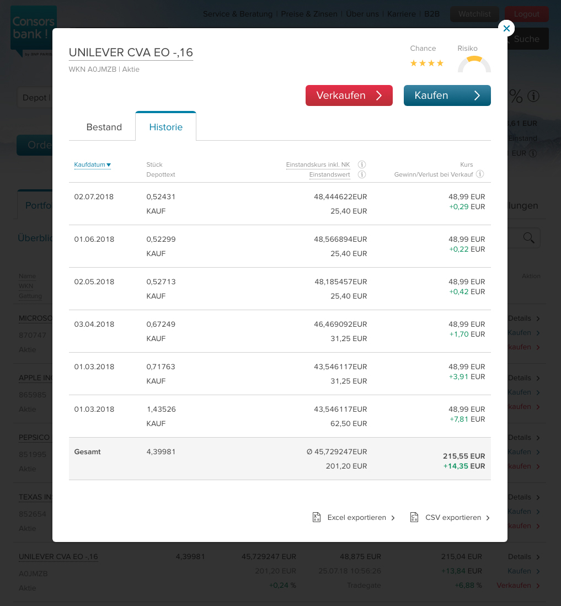The height and width of the screenshot is (606, 561).
Task: Open Preise & Zinsen in top navigation
Action: click(309, 14)
